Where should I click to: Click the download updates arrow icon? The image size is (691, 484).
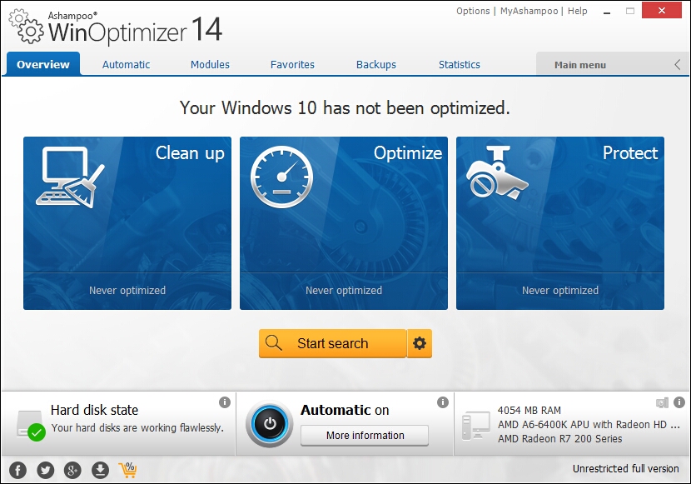coord(101,471)
